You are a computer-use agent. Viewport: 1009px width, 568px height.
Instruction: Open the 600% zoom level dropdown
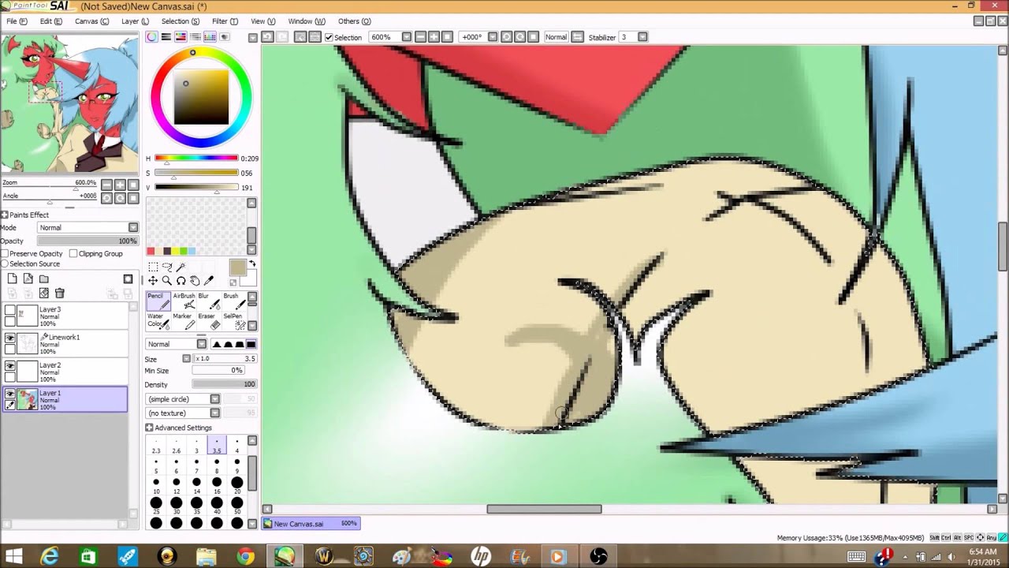click(x=406, y=37)
